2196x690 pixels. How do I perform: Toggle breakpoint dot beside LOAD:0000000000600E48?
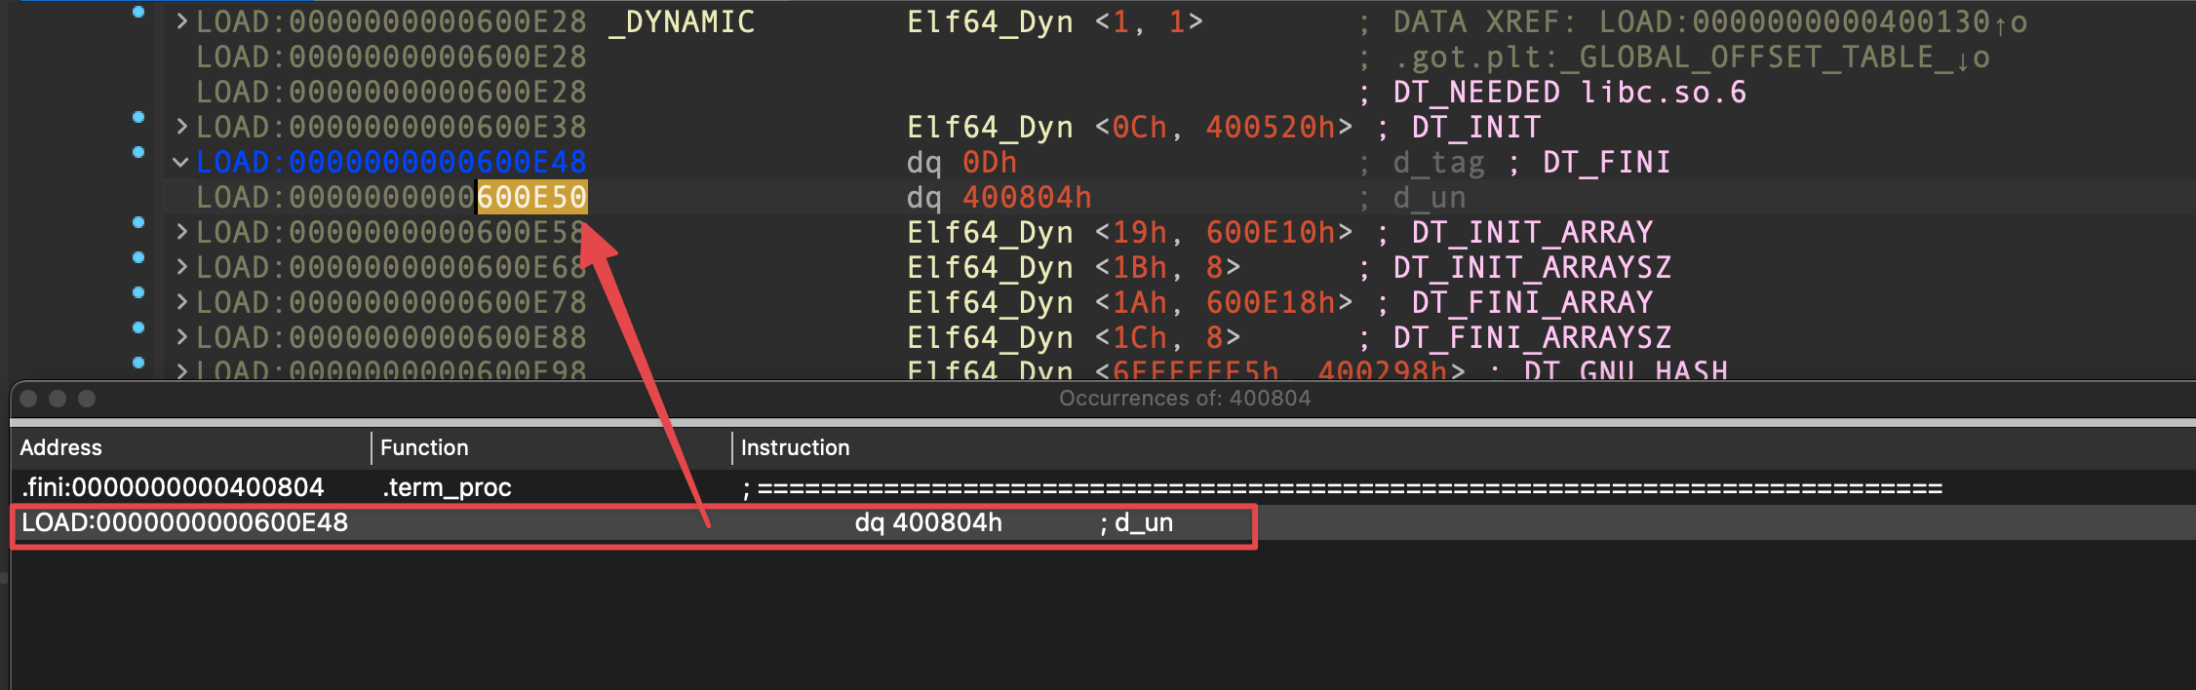(x=138, y=152)
